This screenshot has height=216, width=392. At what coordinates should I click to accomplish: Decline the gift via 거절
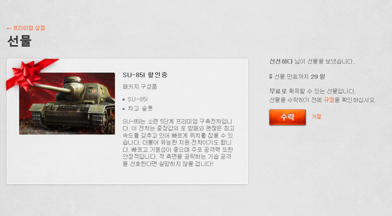(316, 117)
